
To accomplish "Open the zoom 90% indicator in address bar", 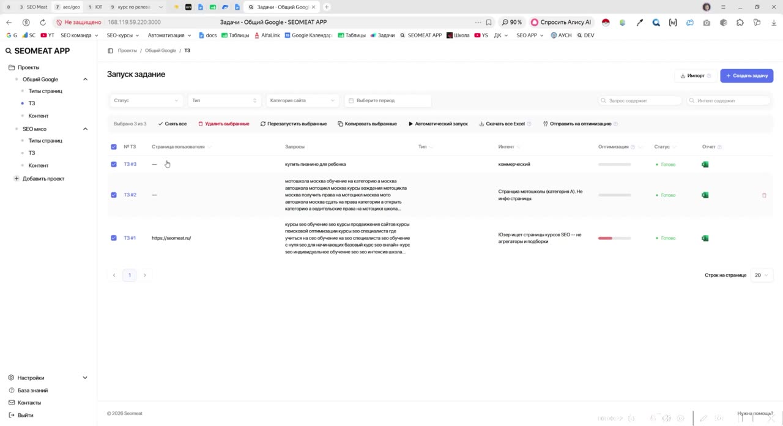I will [512, 22].
